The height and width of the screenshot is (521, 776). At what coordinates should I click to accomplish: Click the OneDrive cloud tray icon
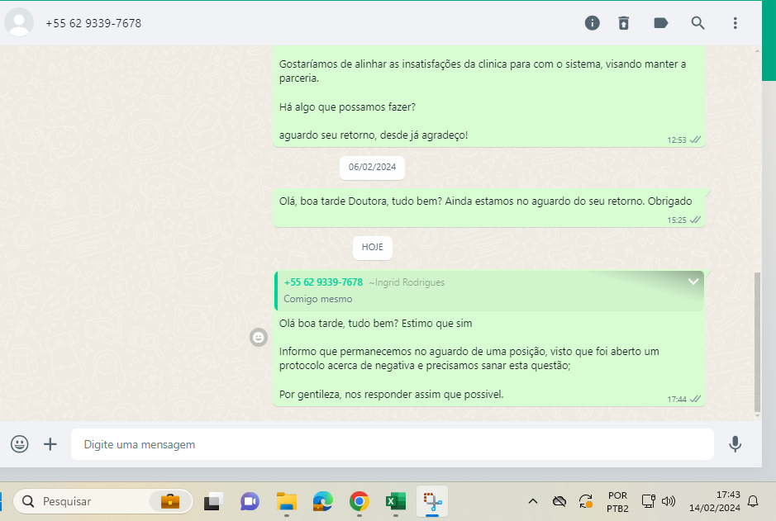(559, 501)
